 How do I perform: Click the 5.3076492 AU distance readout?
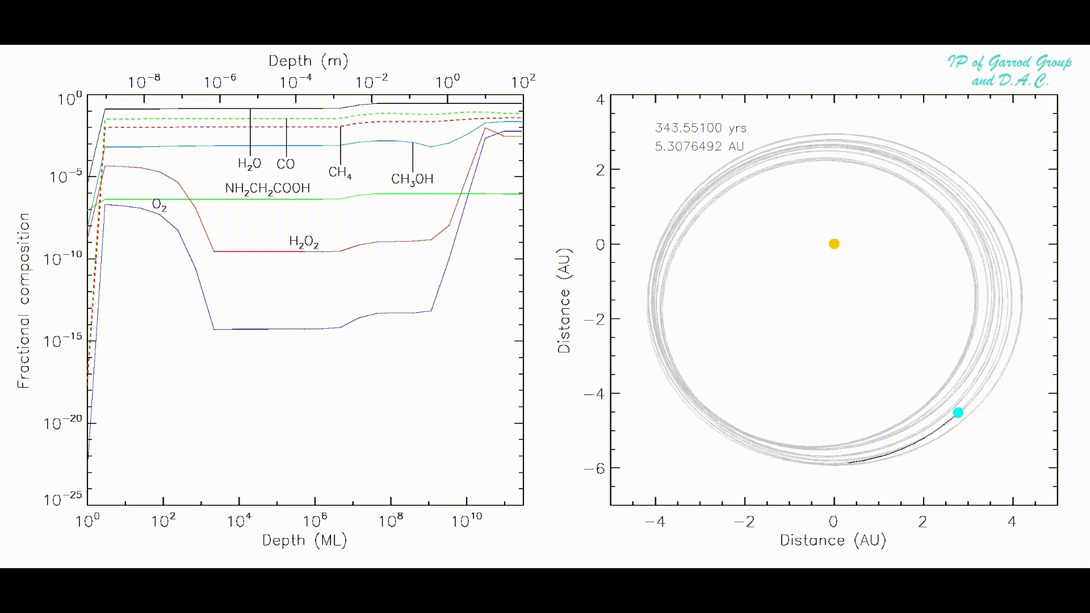pos(699,146)
